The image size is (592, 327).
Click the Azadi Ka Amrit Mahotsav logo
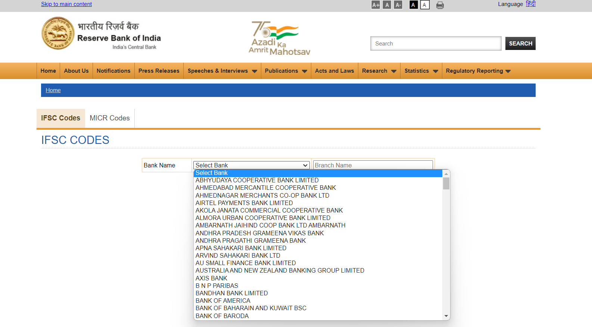coord(280,38)
